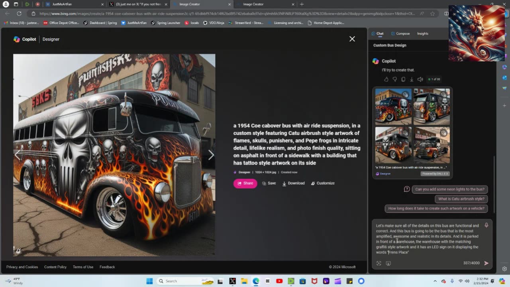Open top-right bus thumbnail in chat
510x287 pixels.
(x=432, y=107)
